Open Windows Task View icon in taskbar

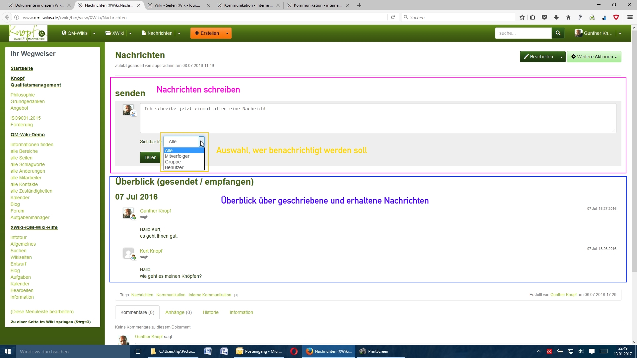pos(138,351)
